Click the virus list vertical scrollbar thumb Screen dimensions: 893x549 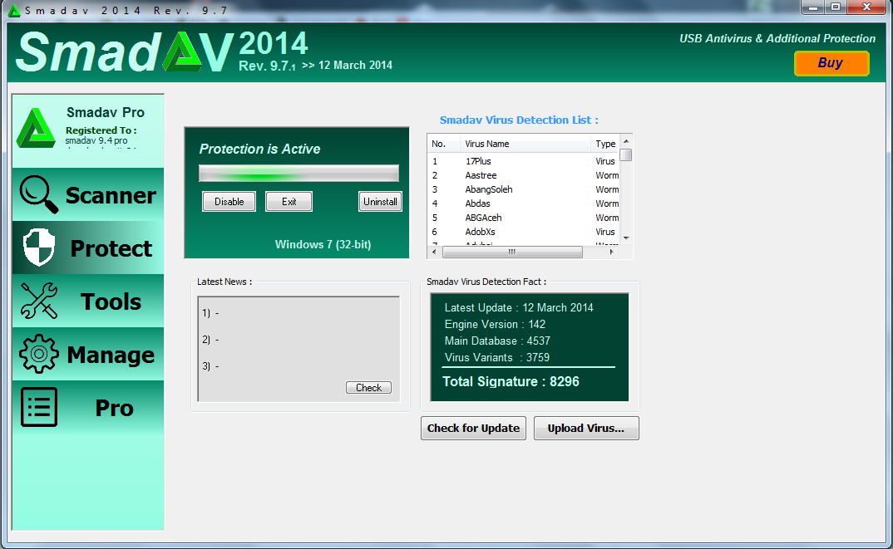tap(626, 154)
